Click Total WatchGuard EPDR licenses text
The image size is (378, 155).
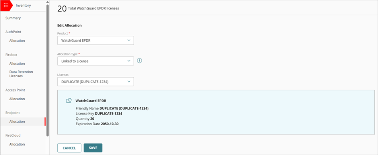[x=94, y=8]
